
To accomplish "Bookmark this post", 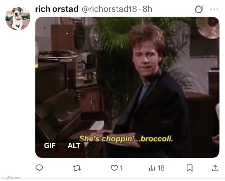I will point(189,168).
